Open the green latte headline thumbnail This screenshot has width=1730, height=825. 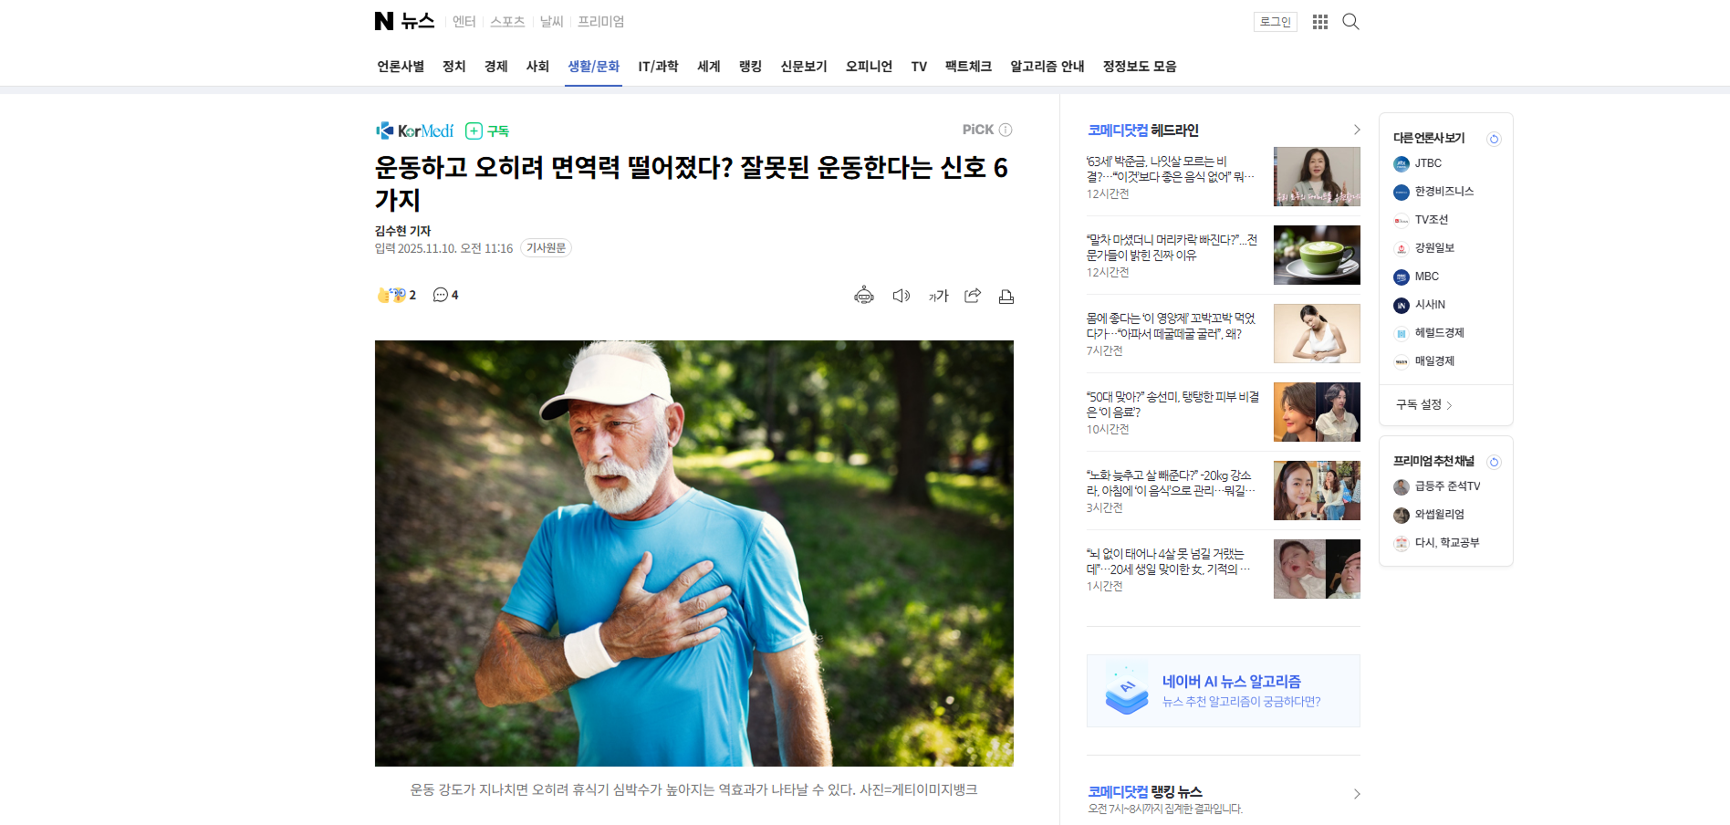tap(1317, 255)
